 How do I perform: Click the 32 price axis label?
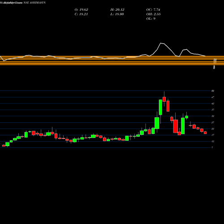point(213,116)
